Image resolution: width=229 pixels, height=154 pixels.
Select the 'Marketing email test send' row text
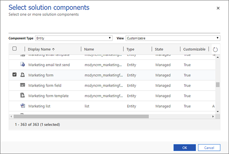click(49, 65)
